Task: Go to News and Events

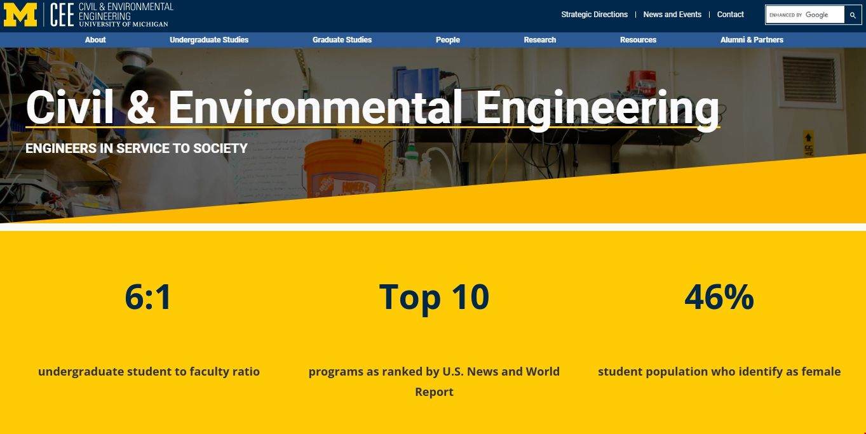Action: 672,15
